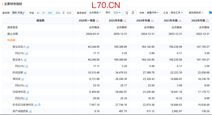
Task: Open the 币种 dropdown 披露币种
Action: click(153, 13)
